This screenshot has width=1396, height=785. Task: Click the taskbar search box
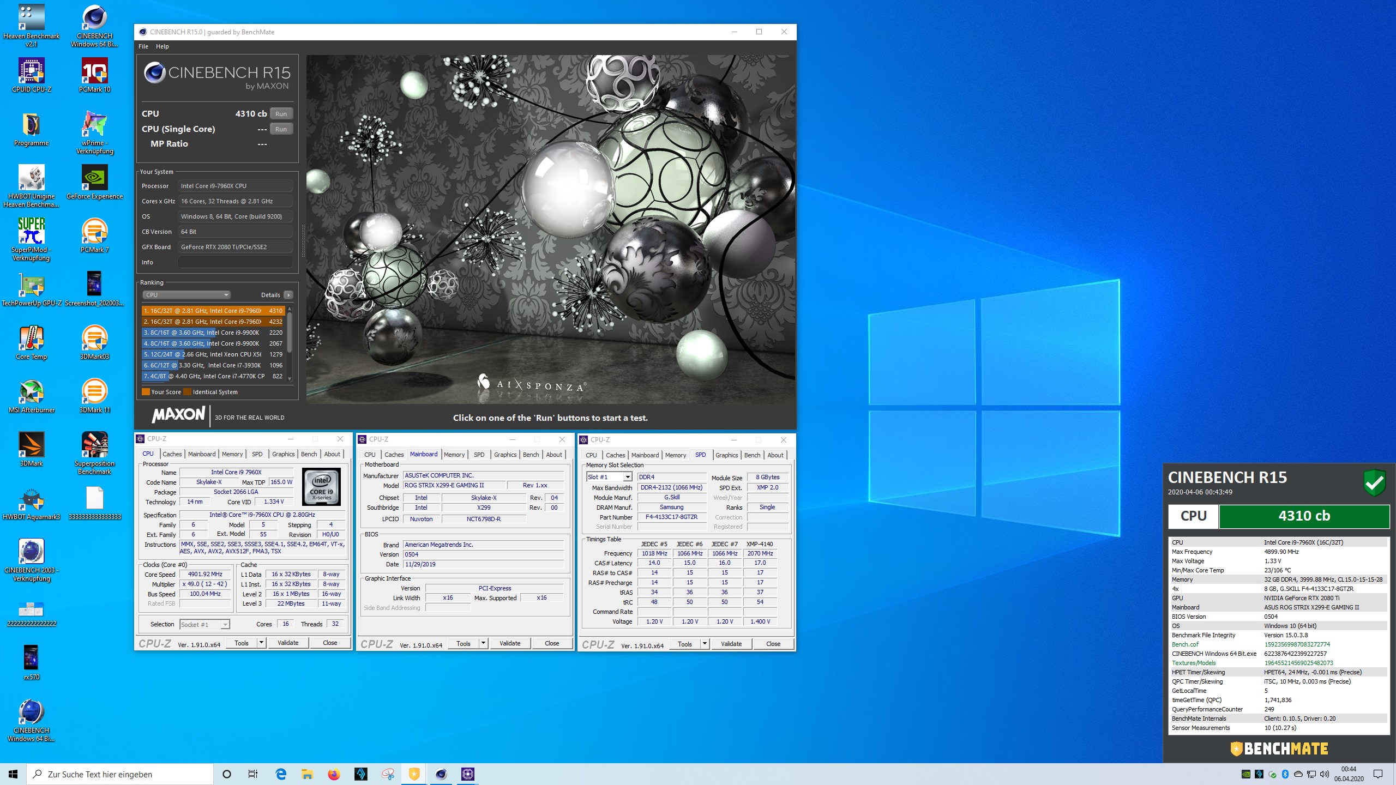120,774
